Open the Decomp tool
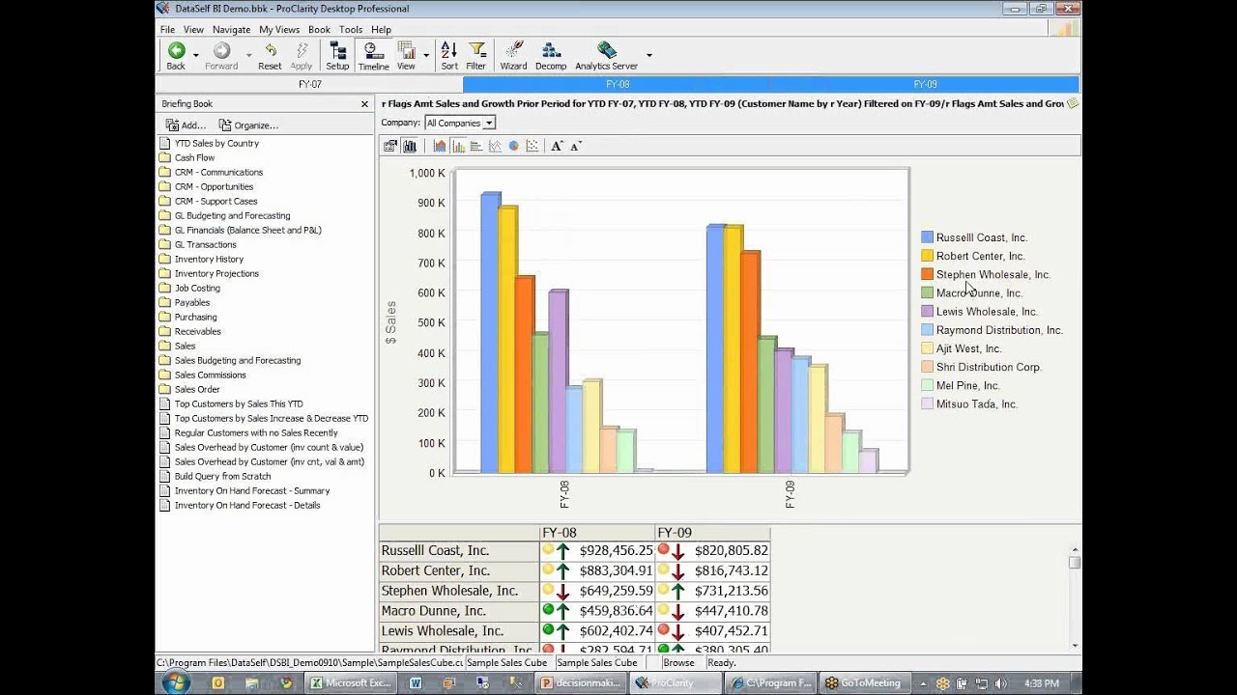Viewport: 1237px width, 695px height. [551, 56]
